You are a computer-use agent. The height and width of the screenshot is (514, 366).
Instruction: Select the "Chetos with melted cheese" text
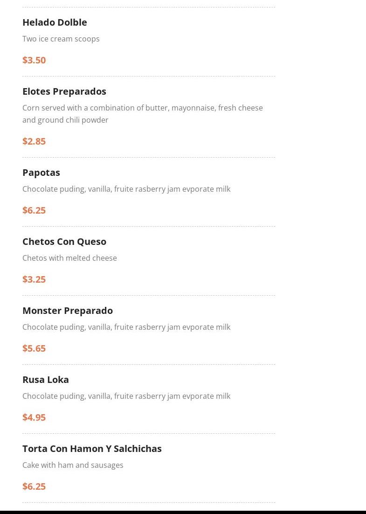[x=69, y=258]
